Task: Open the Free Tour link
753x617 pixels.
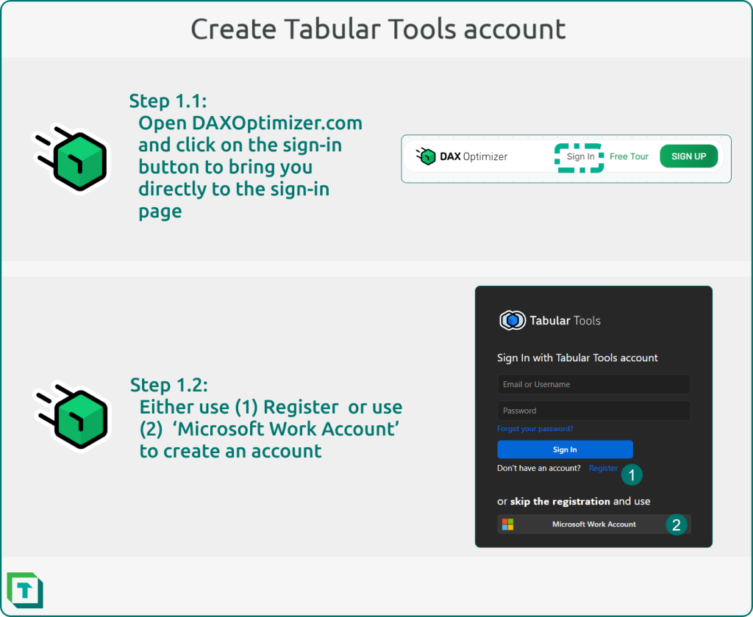Action: tap(629, 156)
